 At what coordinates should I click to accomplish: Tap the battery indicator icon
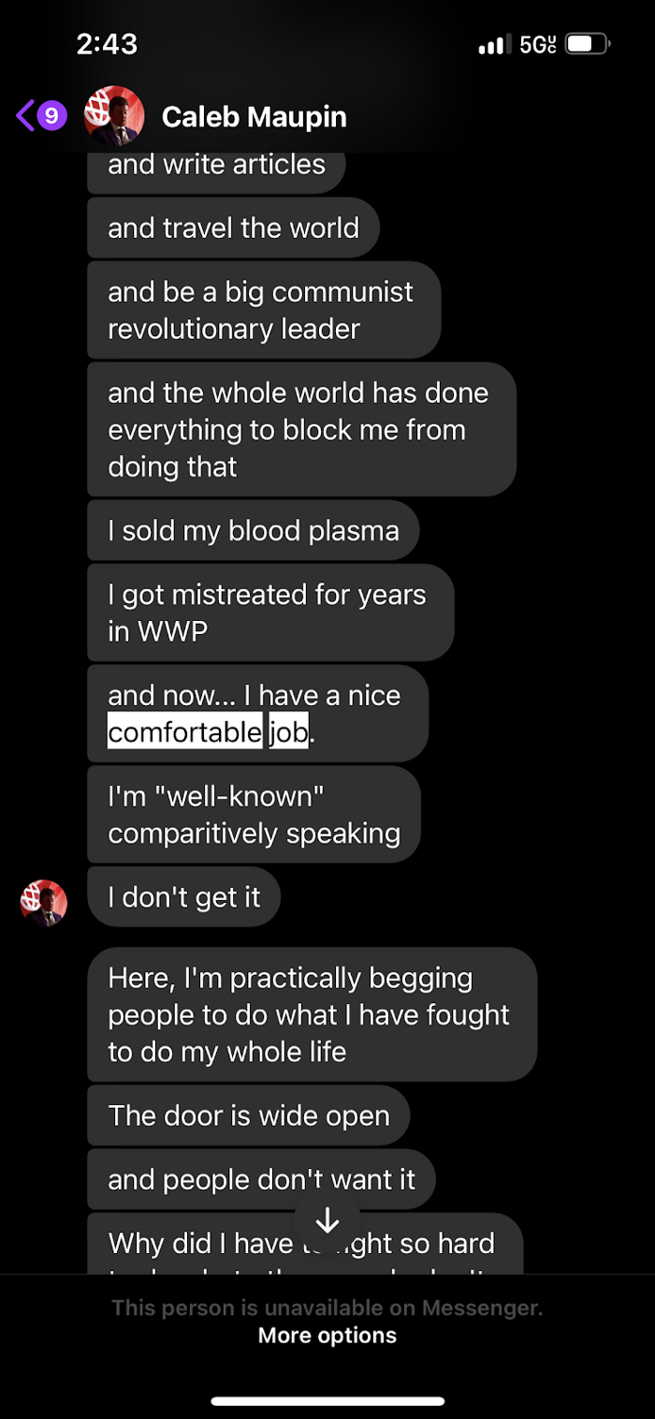tap(589, 44)
